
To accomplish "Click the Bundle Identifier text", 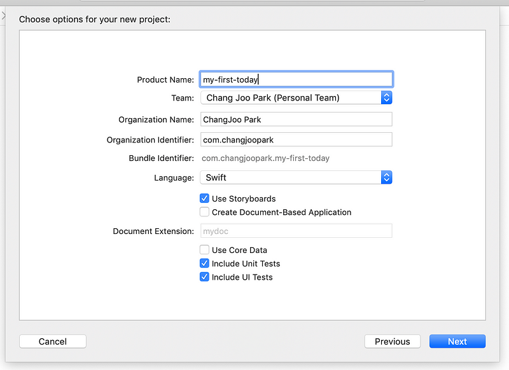I will click(265, 158).
